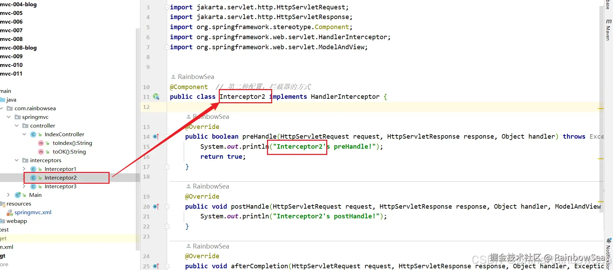The width and height of the screenshot is (613, 270).
Task: Click line number 12 in the gutter
Action: (x=146, y=107)
